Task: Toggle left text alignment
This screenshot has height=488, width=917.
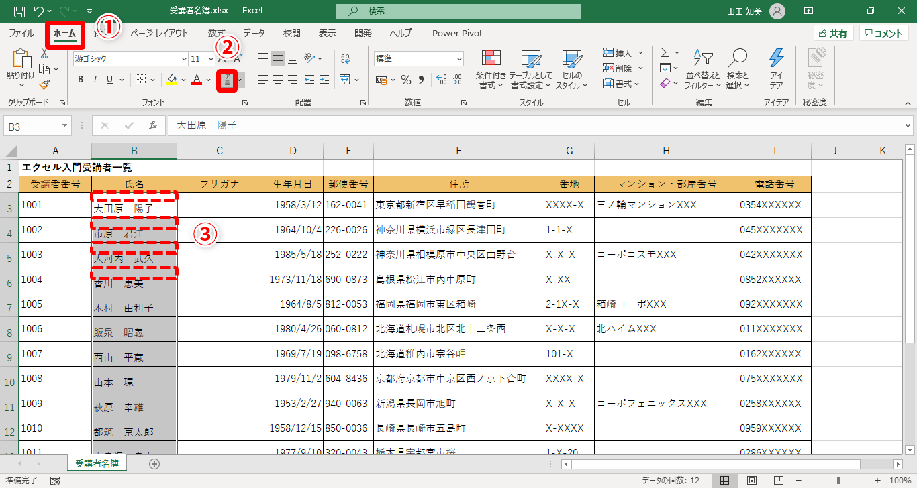Action: pos(263,80)
